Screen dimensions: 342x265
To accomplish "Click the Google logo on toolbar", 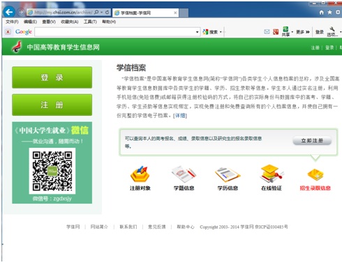I will [x=24, y=31].
